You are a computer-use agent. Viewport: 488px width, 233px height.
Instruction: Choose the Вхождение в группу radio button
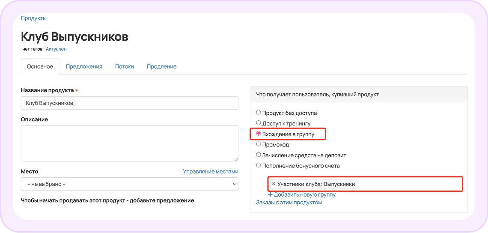pyautogui.click(x=258, y=134)
